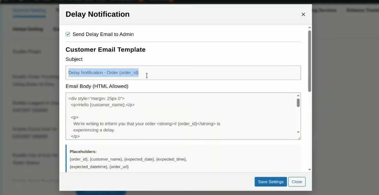Open the Global Setting sub-tab
The height and width of the screenshot is (195, 379).
[28, 29]
